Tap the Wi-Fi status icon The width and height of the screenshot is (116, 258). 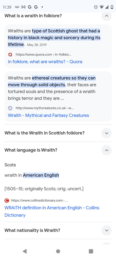tap(102, 7)
